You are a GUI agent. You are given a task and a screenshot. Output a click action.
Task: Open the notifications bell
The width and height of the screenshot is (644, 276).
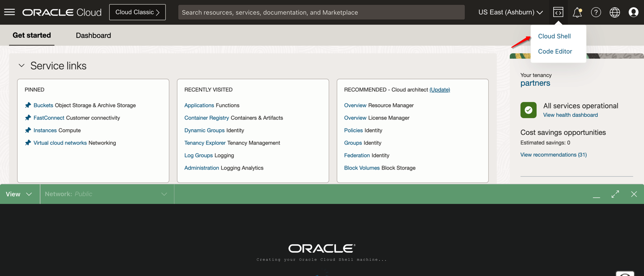click(x=577, y=12)
